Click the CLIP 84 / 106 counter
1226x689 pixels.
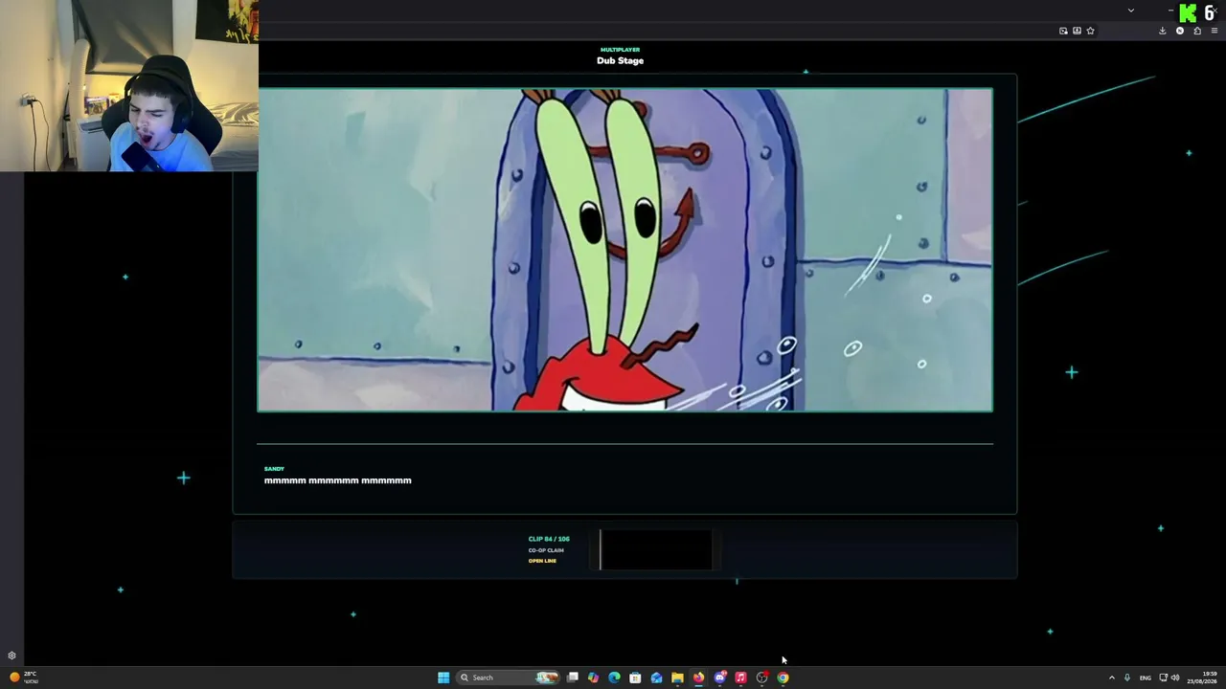click(x=549, y=539)
